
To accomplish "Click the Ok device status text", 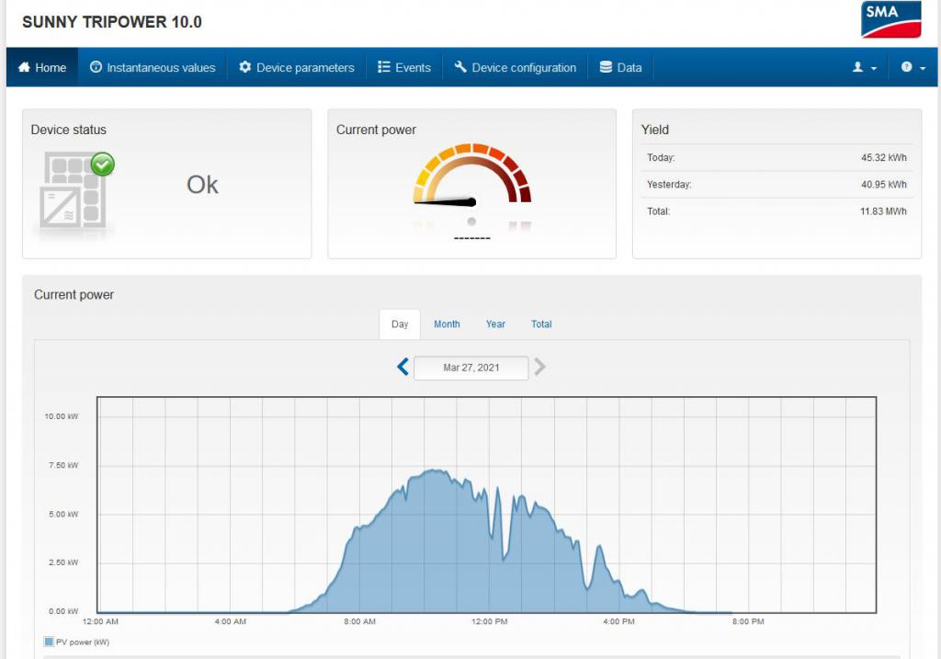I will pyautogui.click(x=202, y=185).
